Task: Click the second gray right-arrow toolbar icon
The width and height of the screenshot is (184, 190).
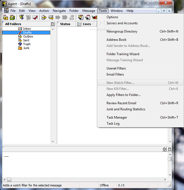Action: pyautogui.click(x=65, y=17)
